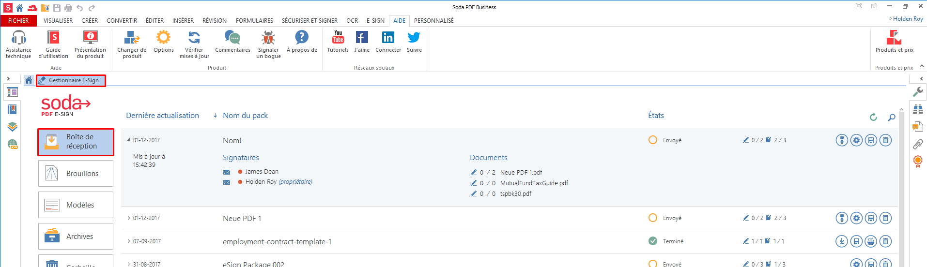Image resolution: width=927 pixels, height=267 pixels.
Task: Click the print icon in quick access toolbar
Action: click(x=68, y=8)
